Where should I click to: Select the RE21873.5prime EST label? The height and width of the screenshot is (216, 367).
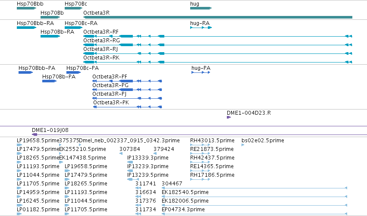(x=212, y=149)
